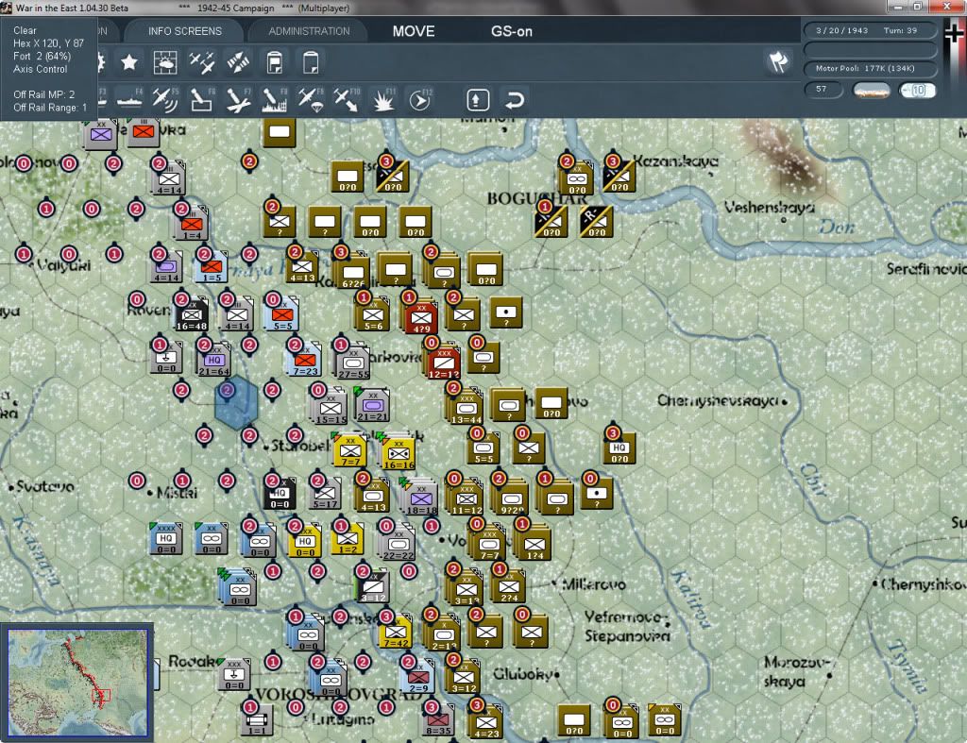Click the F11 explosion icon
The width and height of the screenshot is (967, 743).
pos(383,100)
